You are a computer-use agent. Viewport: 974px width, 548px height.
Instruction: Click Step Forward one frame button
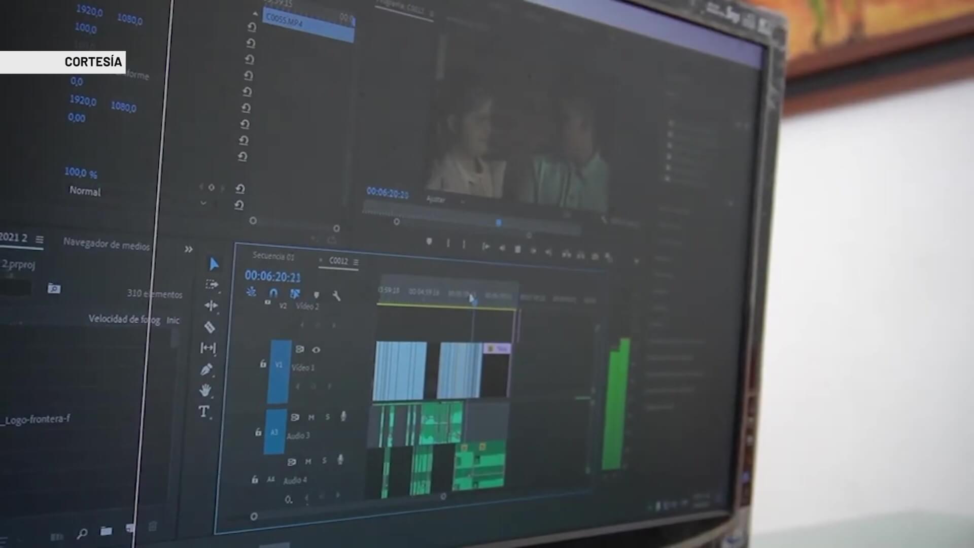coord(533,251)
